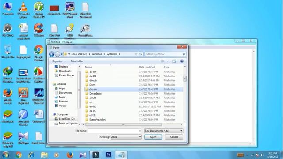The height and width of the screenshot is (159, 283).
Task: Select the Mozilla Firefox desktop shortcut
Action: (x=8, y=96)
